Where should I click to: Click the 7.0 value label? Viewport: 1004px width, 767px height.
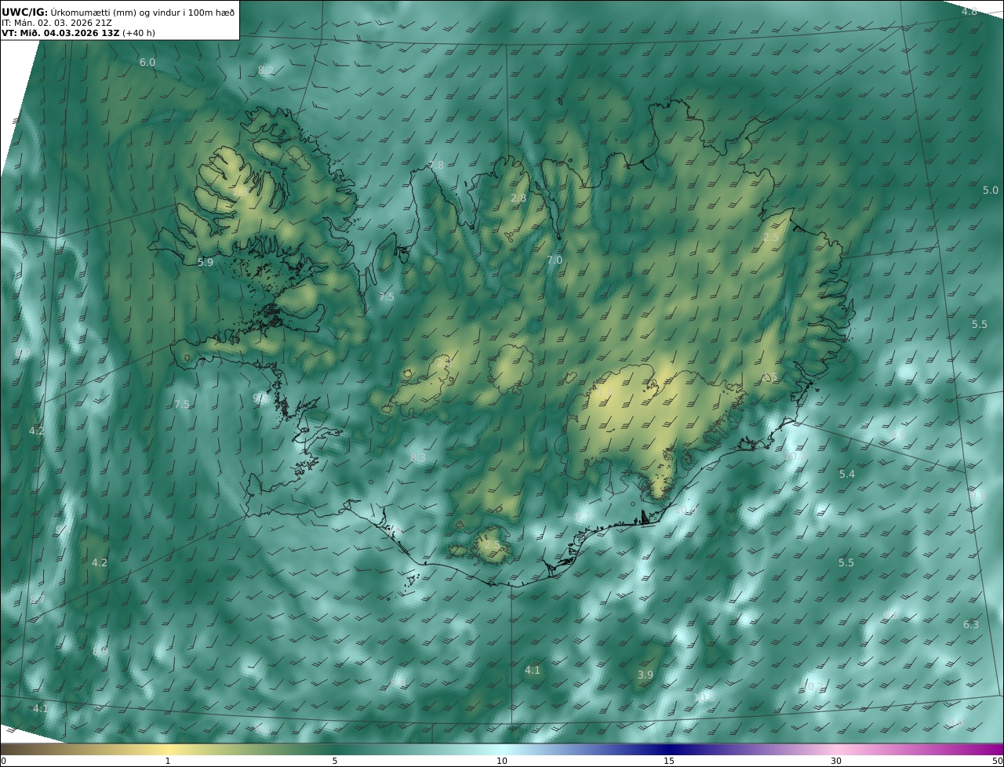pyautogui.click(x=555, y=260)
